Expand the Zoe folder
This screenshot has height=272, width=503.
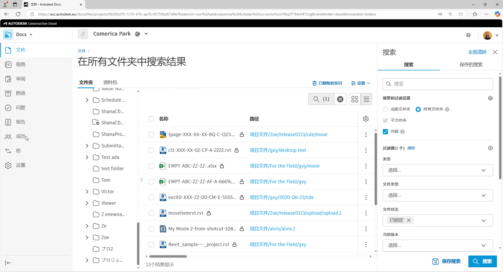87,237
